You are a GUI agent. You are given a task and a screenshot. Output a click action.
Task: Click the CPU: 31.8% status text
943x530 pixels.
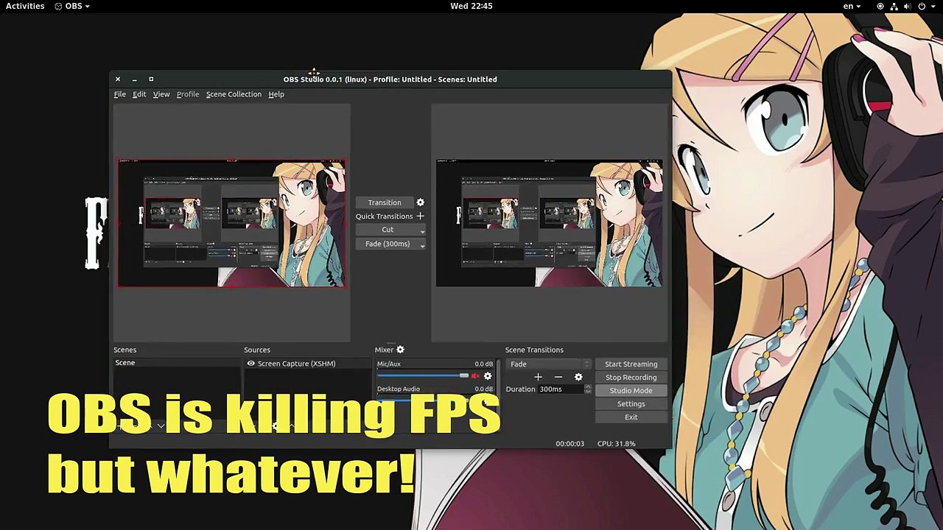point(616,443)
